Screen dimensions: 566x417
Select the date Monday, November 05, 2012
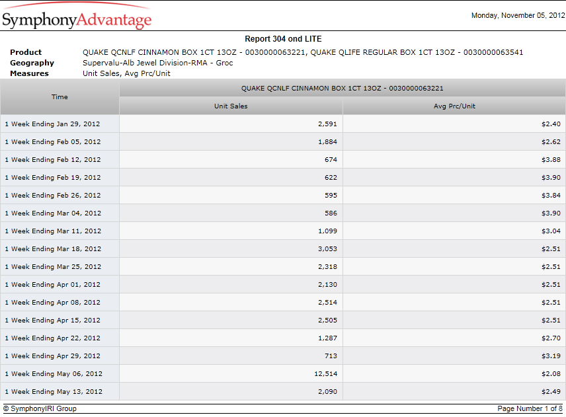coord(518,15)
